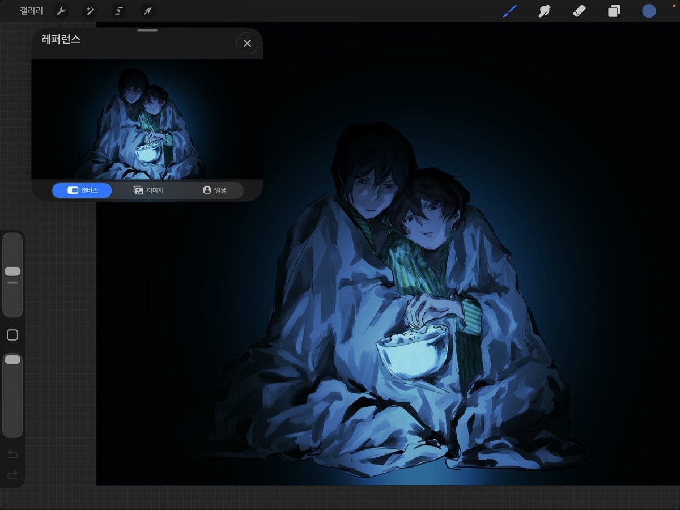Return to the 갤러리 gallery

(31, 11)
